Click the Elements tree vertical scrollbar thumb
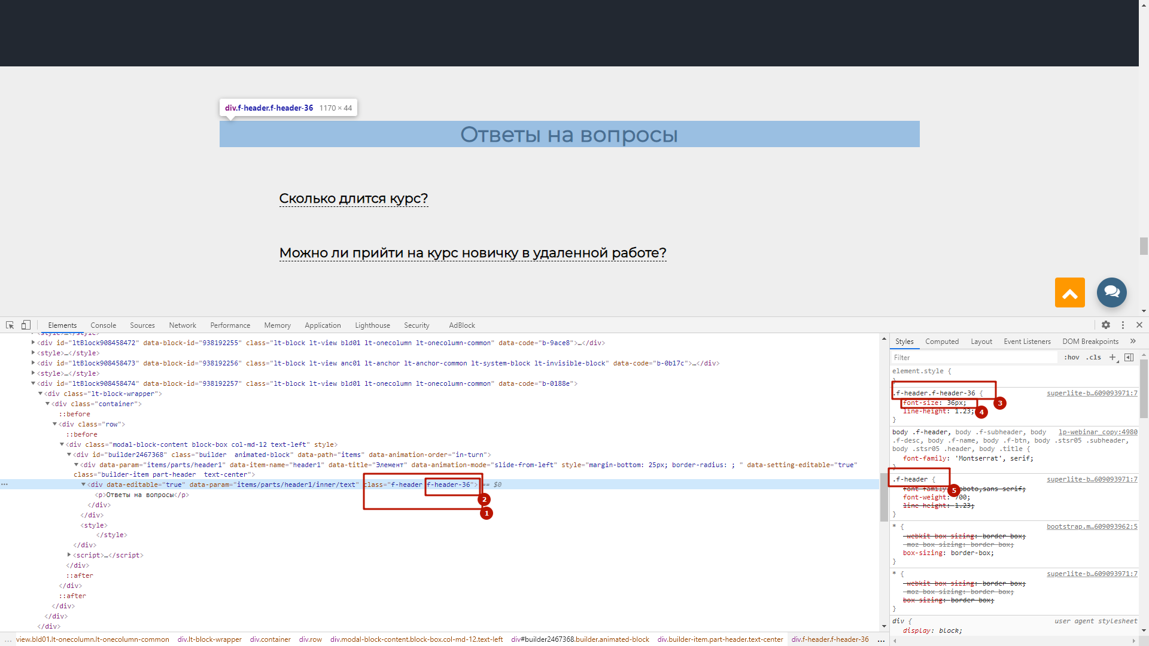Screen dimensions: 1149x646 coord(884,496)
